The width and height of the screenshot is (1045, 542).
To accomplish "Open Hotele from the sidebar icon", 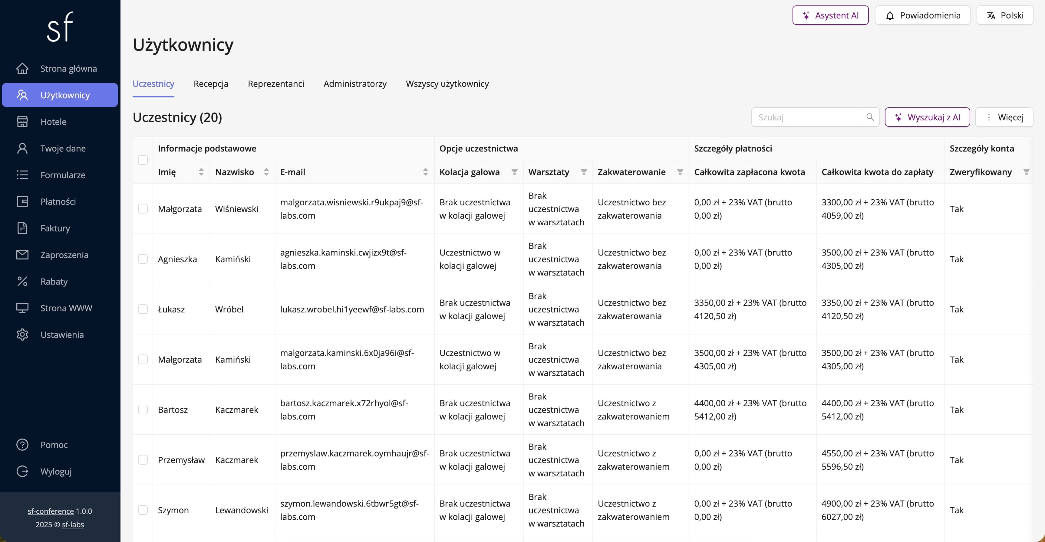I will (x=22, y=122).
